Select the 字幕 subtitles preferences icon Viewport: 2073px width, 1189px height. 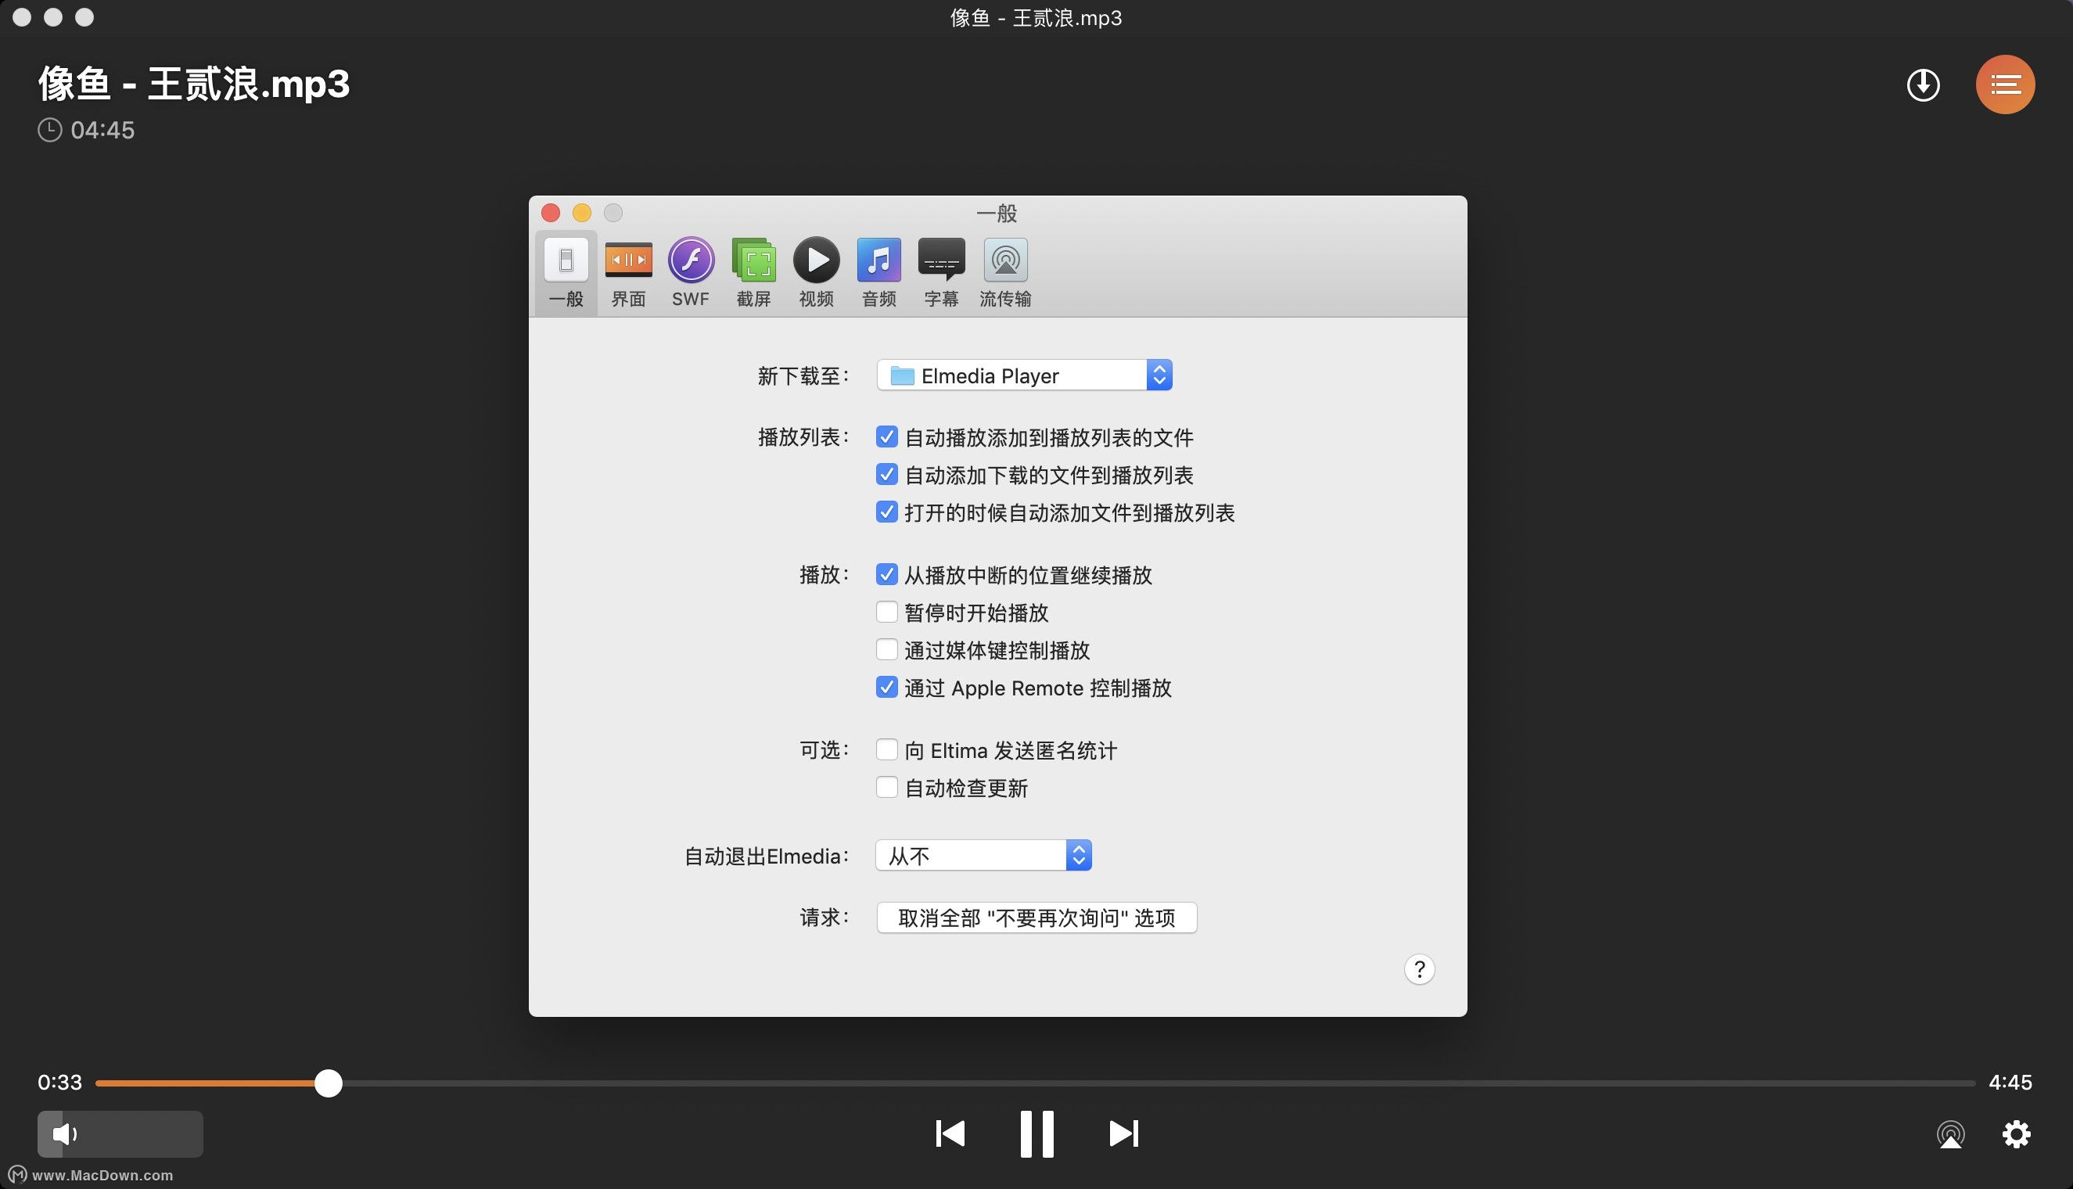940,271
